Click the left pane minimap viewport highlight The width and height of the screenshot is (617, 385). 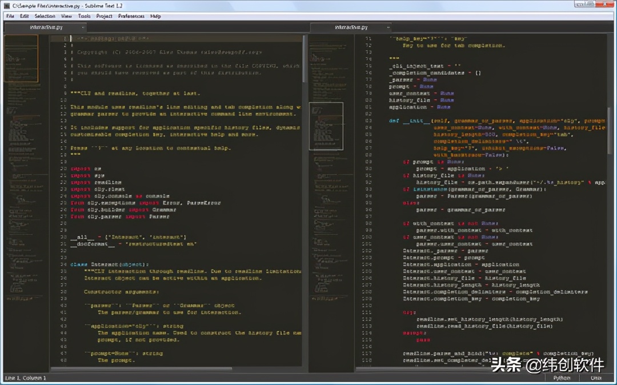click(x=22, y=58)
